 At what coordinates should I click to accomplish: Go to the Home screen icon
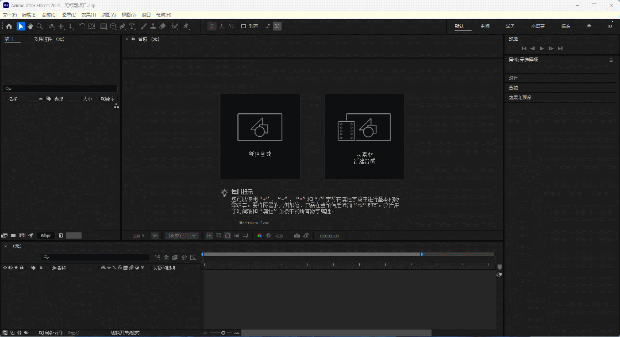(x=9, y=26)
